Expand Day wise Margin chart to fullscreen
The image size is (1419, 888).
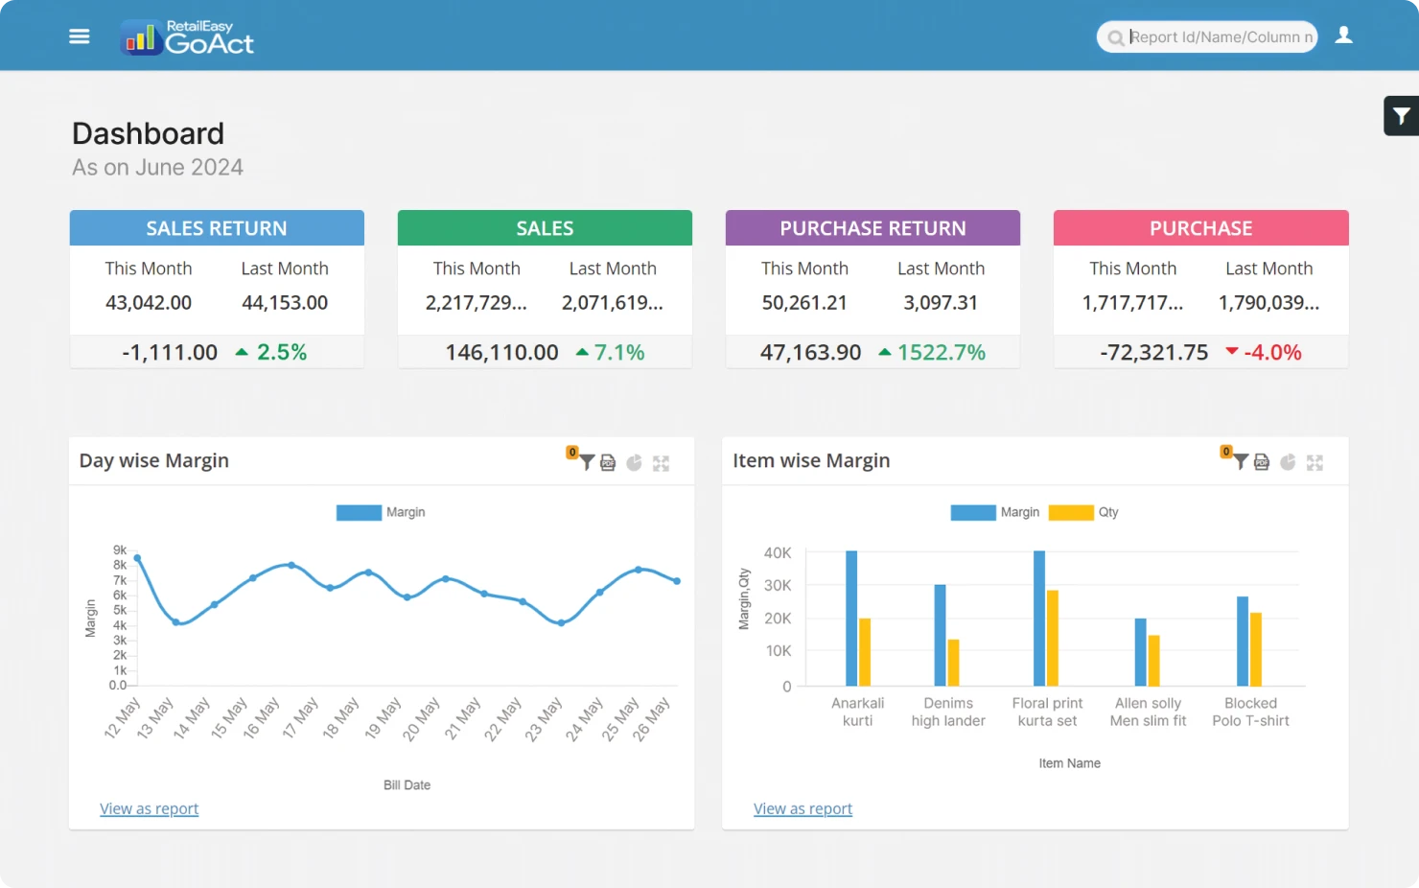pyautogui.click(x=661, y=462)
